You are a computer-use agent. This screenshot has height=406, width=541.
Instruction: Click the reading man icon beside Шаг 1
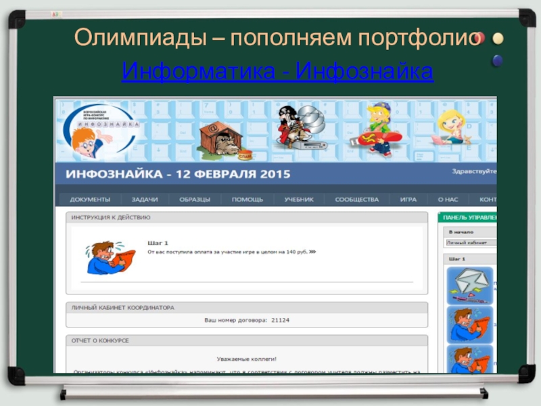click(x=110, y=258)
